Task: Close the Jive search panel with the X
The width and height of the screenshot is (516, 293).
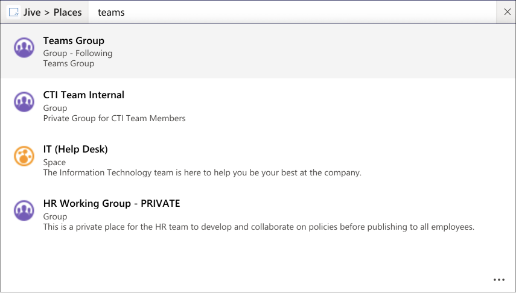Action: pyautogui.click(x=507, y=12)
